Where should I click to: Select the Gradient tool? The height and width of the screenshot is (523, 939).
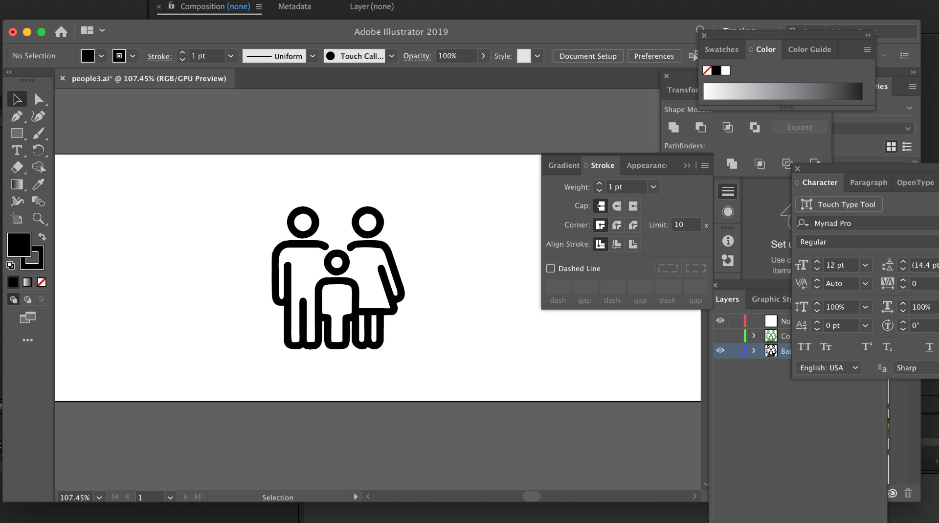pos(17,184)
